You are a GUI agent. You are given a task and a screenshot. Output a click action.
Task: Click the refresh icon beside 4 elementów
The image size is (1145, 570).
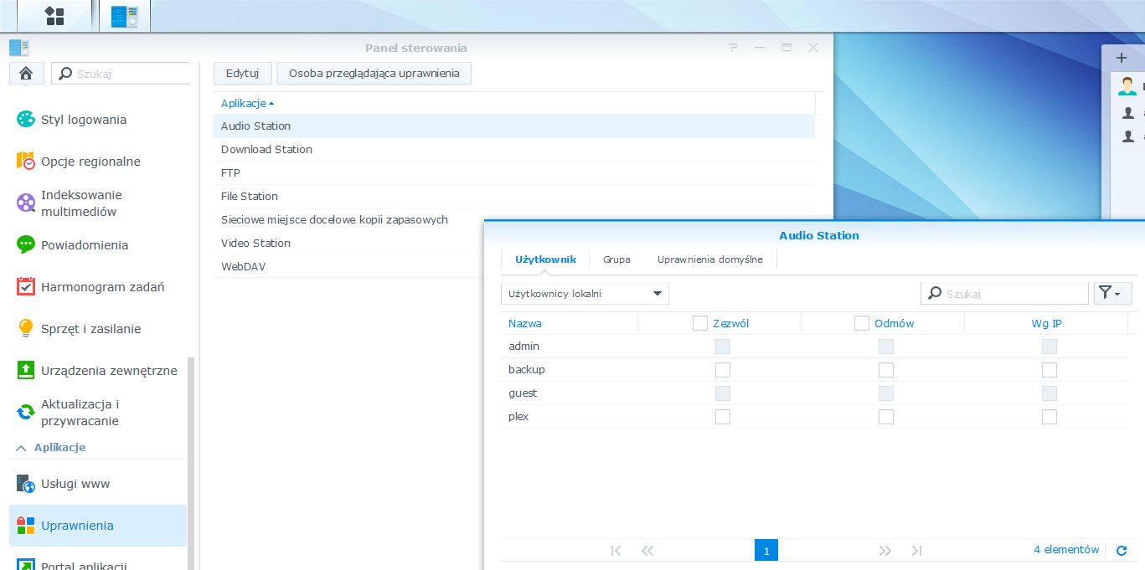click(x=1122, y=551)
